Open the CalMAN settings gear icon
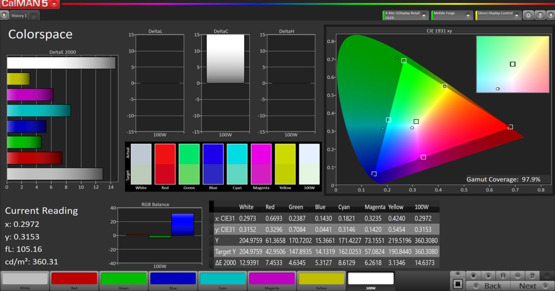555x291 pixels. [x=528, y=15]
